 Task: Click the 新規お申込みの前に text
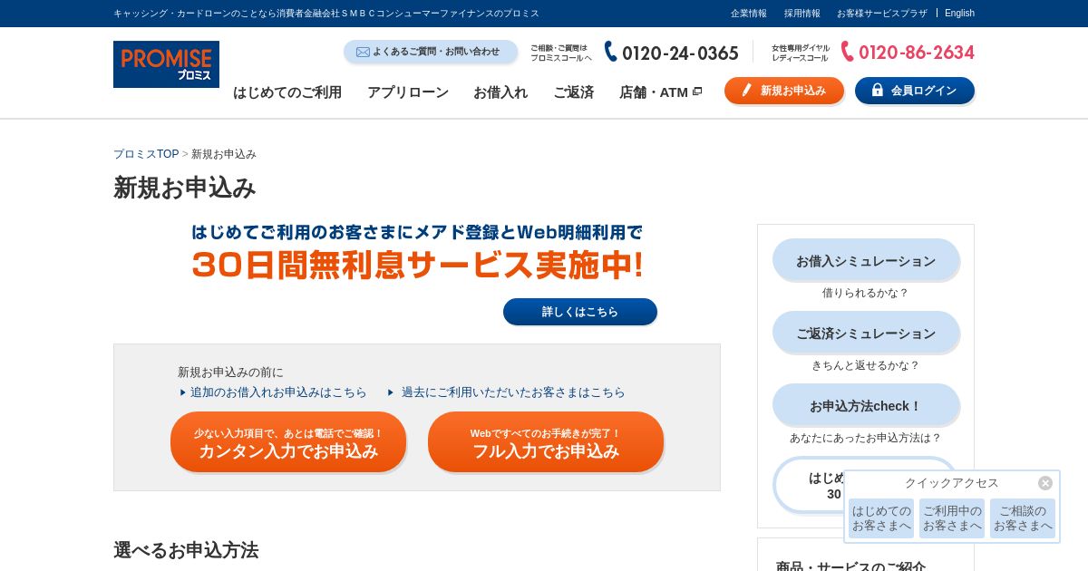pyautogui.click(x=230, y=373)
